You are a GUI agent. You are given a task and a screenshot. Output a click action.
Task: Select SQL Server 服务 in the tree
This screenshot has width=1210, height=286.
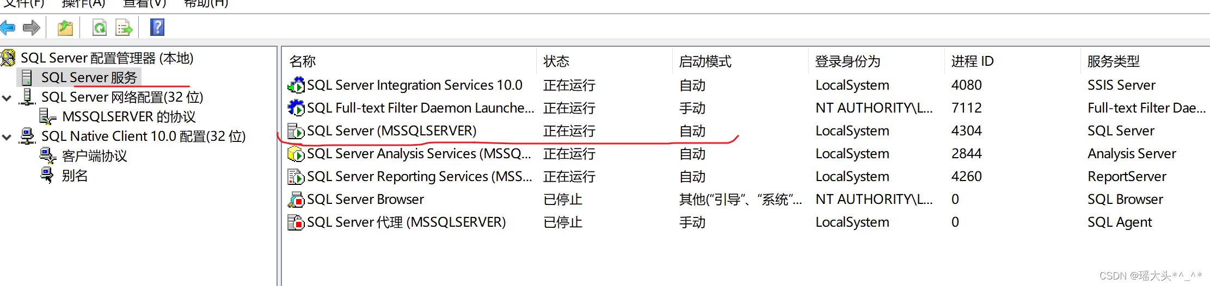tap(89, 77)
